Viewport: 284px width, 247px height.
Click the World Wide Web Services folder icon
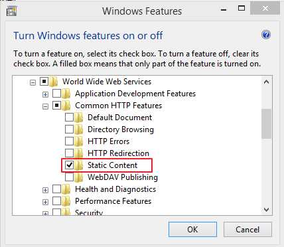[x=53, y=82]
